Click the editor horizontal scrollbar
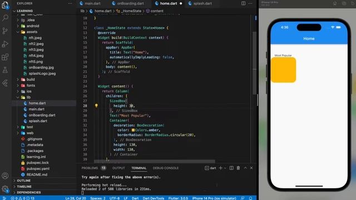Screen dimensions: 356x200 (x=155, y=162)
